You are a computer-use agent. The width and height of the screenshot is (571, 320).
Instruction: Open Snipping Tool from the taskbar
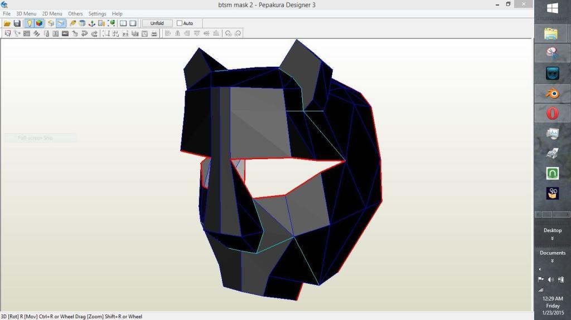[x=553, y=53]
